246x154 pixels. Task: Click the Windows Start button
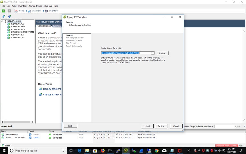(4, 151)
